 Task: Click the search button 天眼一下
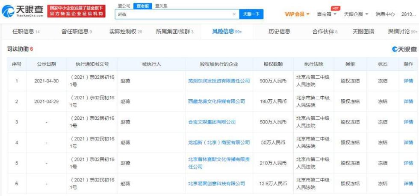(x=251, y=14)
